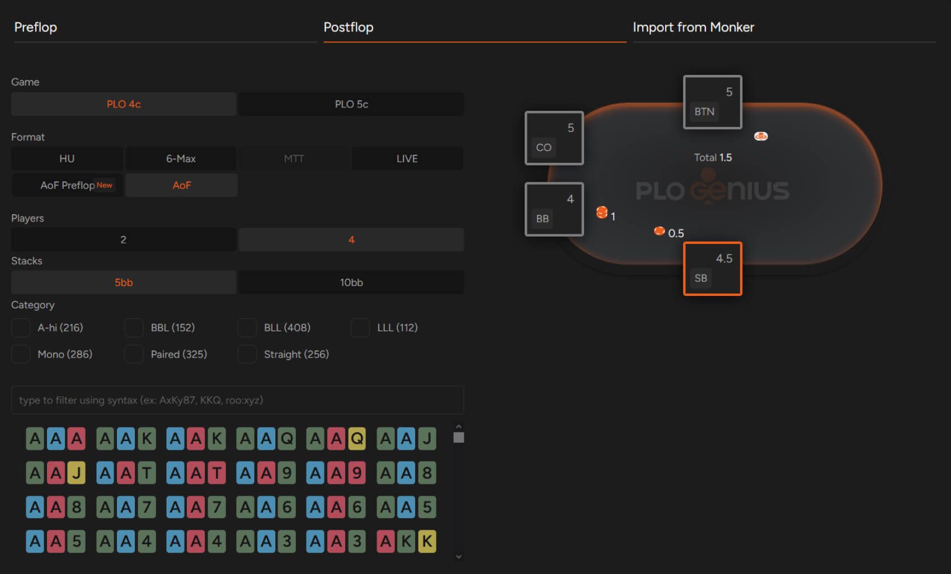951x574 pixels.
Task: Choose the PLO 4c game
Action: coord(124,104)
